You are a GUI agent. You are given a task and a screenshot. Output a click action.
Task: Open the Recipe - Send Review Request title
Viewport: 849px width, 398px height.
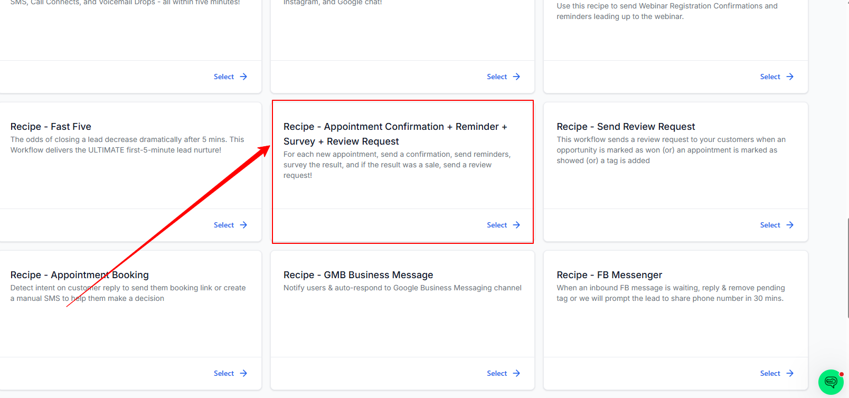point(626,127)
